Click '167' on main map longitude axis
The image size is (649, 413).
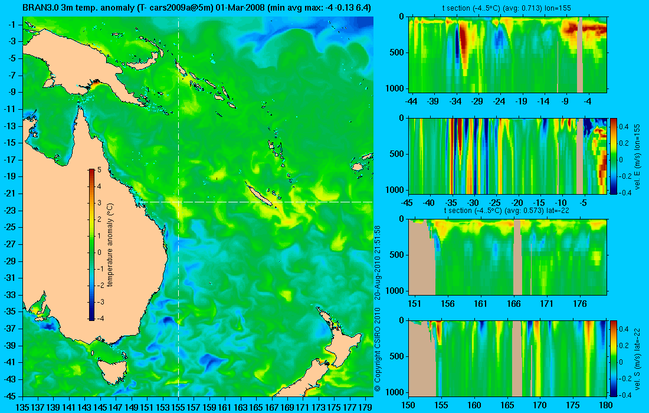point(271,407)
